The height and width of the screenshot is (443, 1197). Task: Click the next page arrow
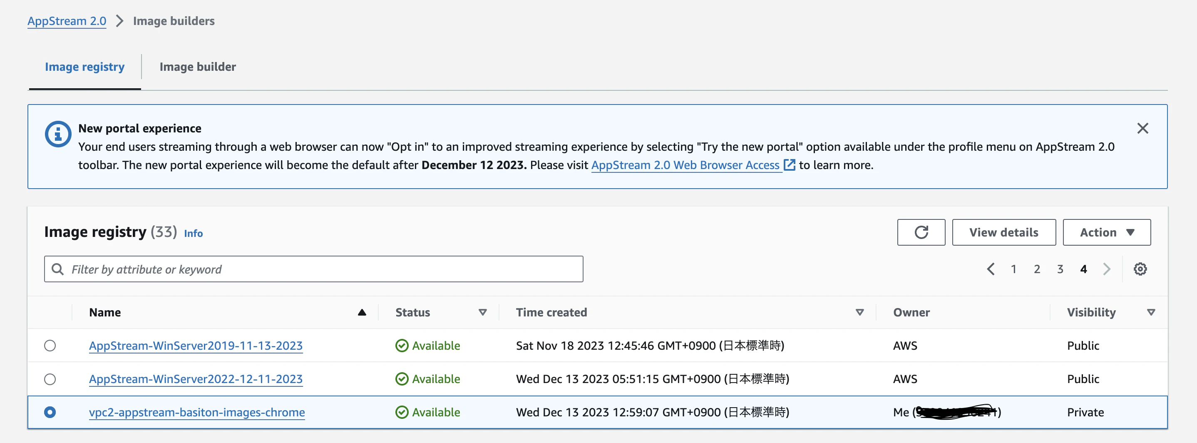pyautogui.click(x=1106, y=269)
